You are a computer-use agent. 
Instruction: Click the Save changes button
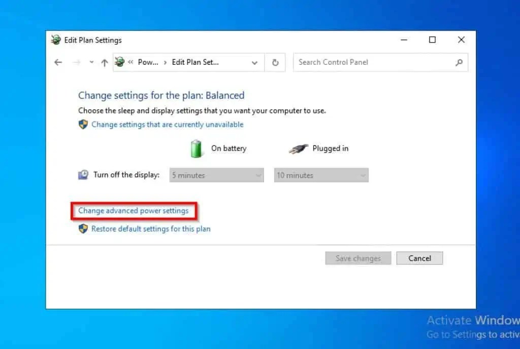tap(358, 258)
